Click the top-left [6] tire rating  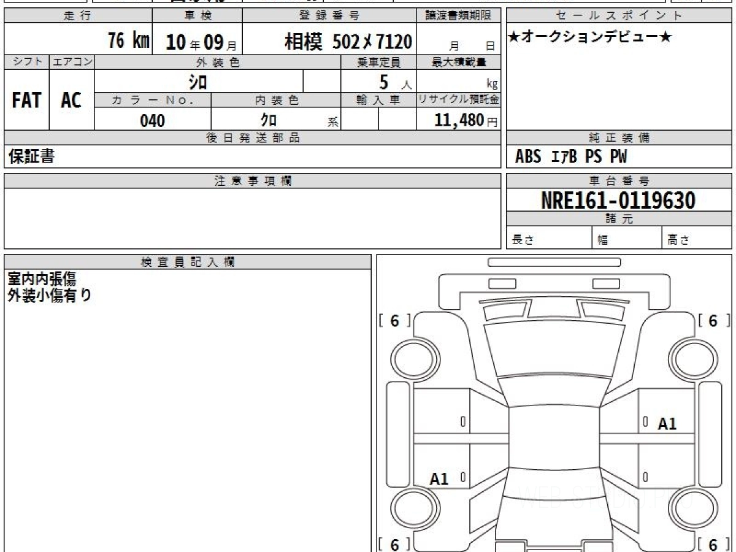click(x=394, y=321)
